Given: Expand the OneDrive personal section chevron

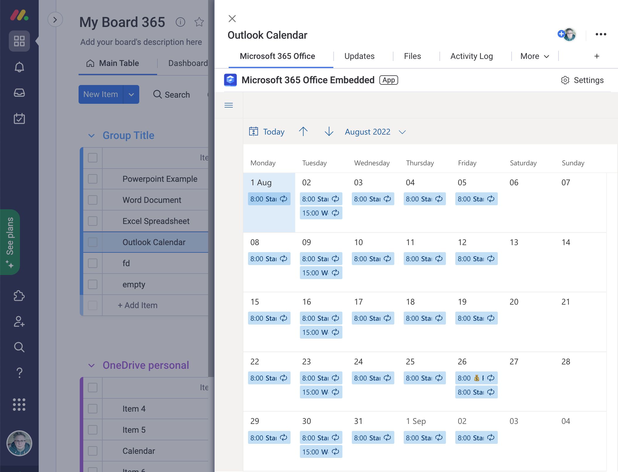Looking at the screenshot, I should coord(91,365).
